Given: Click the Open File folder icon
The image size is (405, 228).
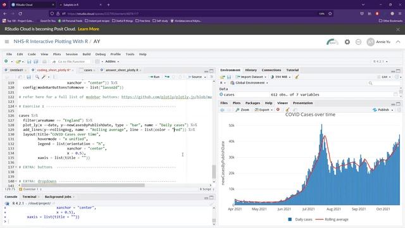Looking at the screenshot, I should [x=18, y=61].
